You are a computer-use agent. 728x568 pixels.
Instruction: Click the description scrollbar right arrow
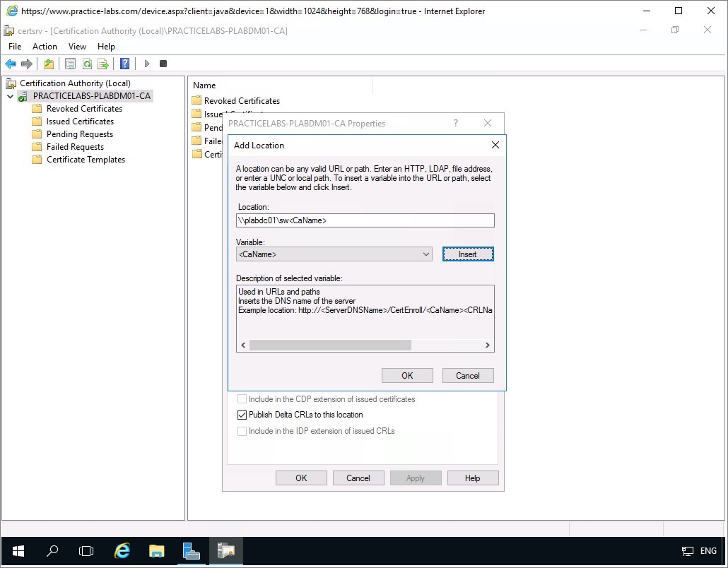tap(488, 345)
